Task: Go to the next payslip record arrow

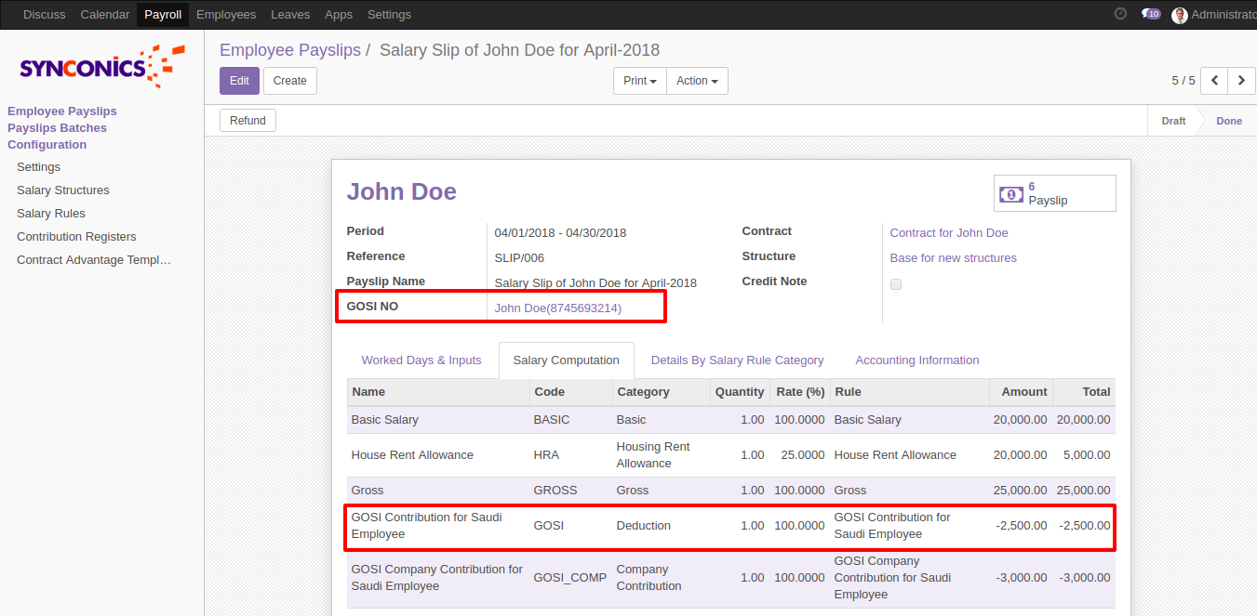Action: click(1241, 81)
